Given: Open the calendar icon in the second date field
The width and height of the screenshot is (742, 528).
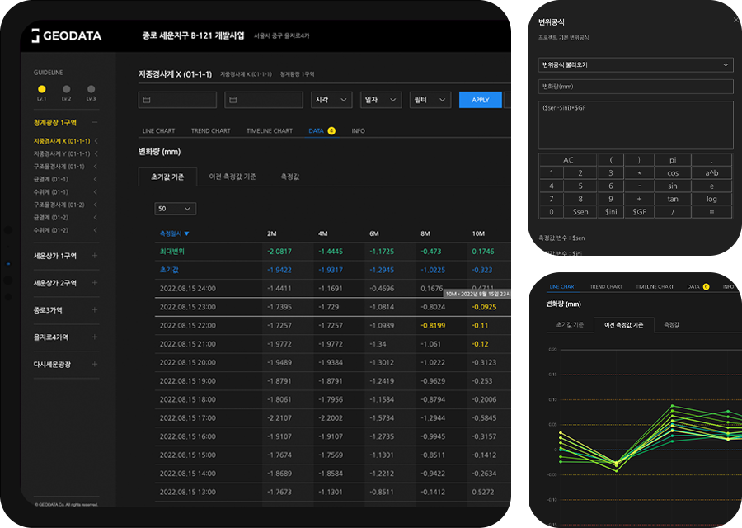Looking at the screenshot, I should point(232,100).
